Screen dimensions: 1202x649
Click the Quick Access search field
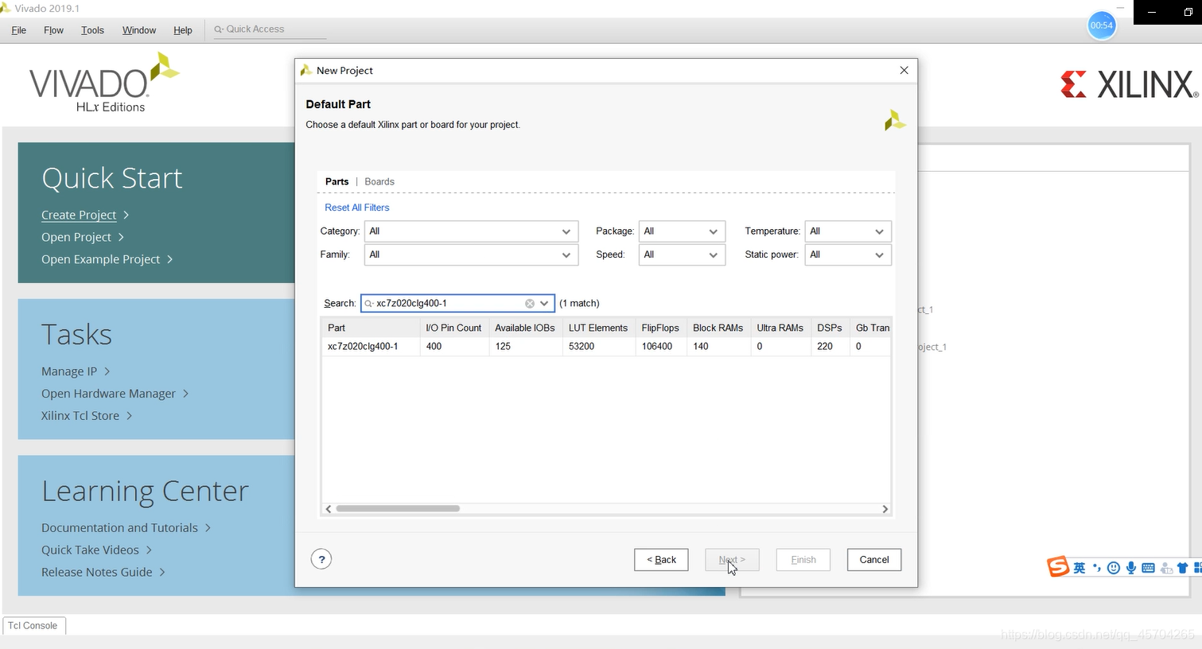click(270, 29)
